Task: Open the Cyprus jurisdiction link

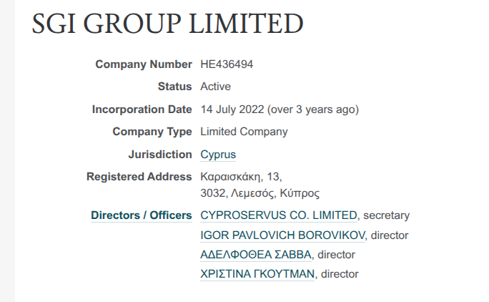Action: [218, 155]
